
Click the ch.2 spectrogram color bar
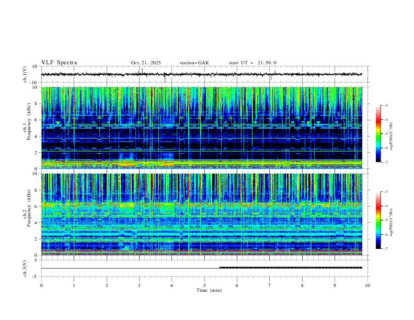[x=378, y=220]
